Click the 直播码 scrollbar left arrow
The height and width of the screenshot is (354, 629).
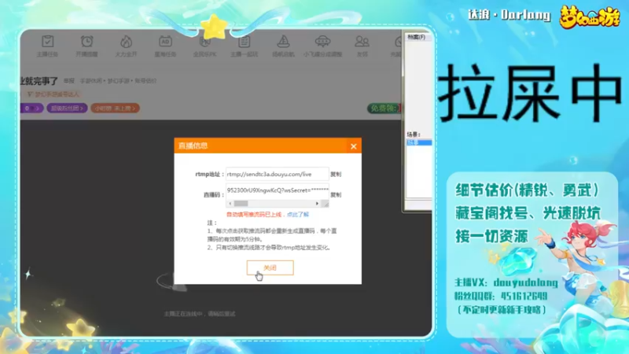pos(230,204)
